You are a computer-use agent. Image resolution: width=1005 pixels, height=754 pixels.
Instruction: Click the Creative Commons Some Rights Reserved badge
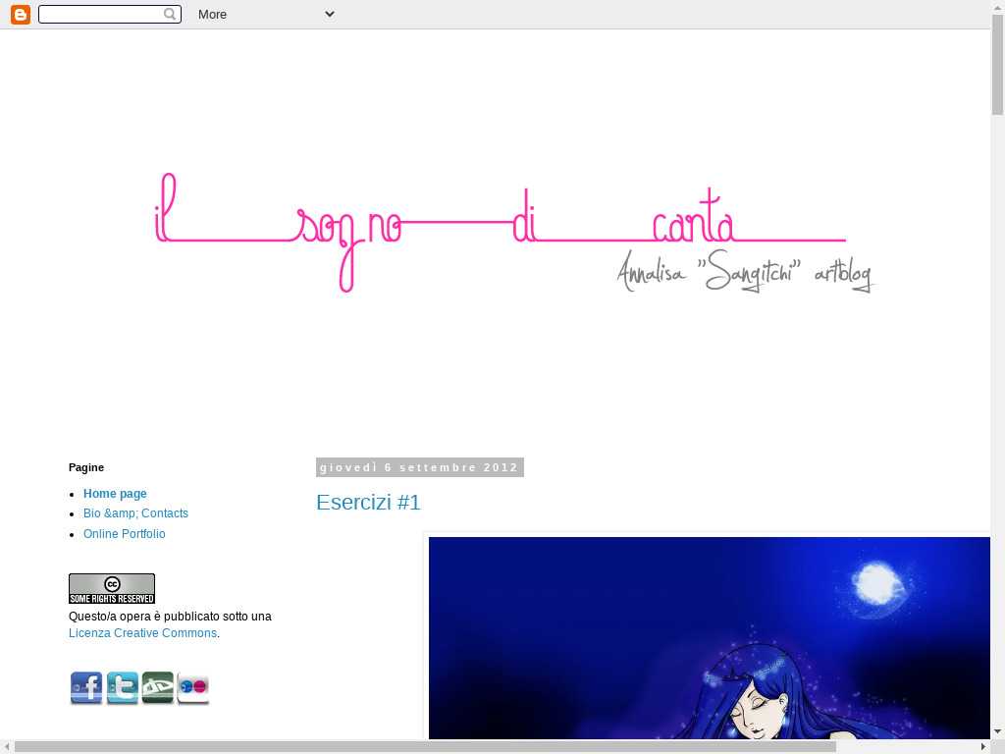pos(112,589)
